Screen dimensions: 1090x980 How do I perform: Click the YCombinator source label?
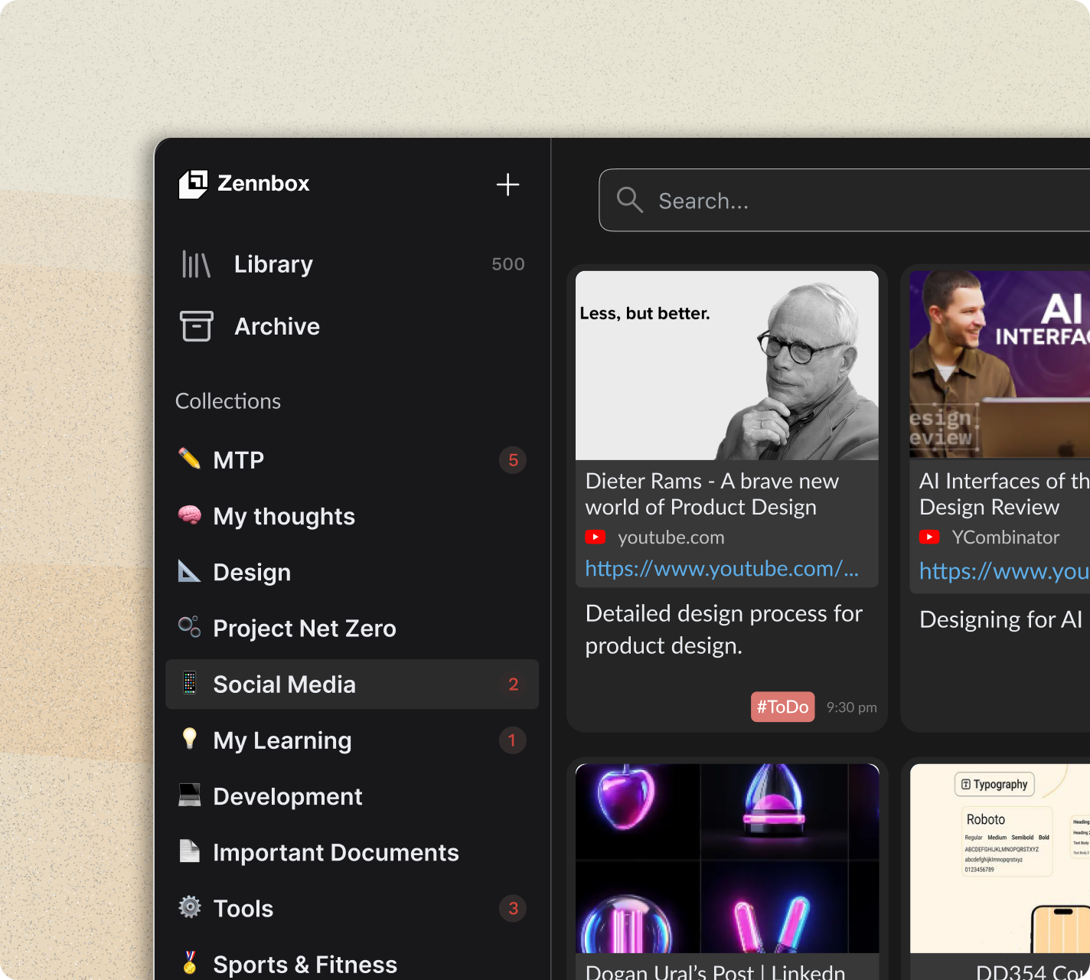[x=1006, y=537]
